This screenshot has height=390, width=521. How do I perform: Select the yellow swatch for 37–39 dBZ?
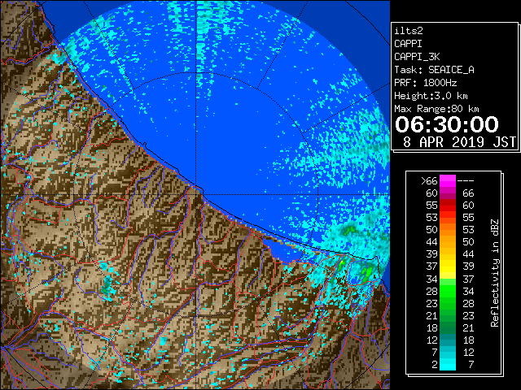[448, 266]
